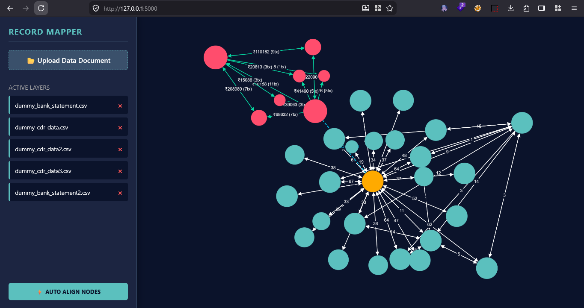Click the AUTO ALIGN NODES button label
This screenshot has width=584, height=308.
click(x=73, y=292)
